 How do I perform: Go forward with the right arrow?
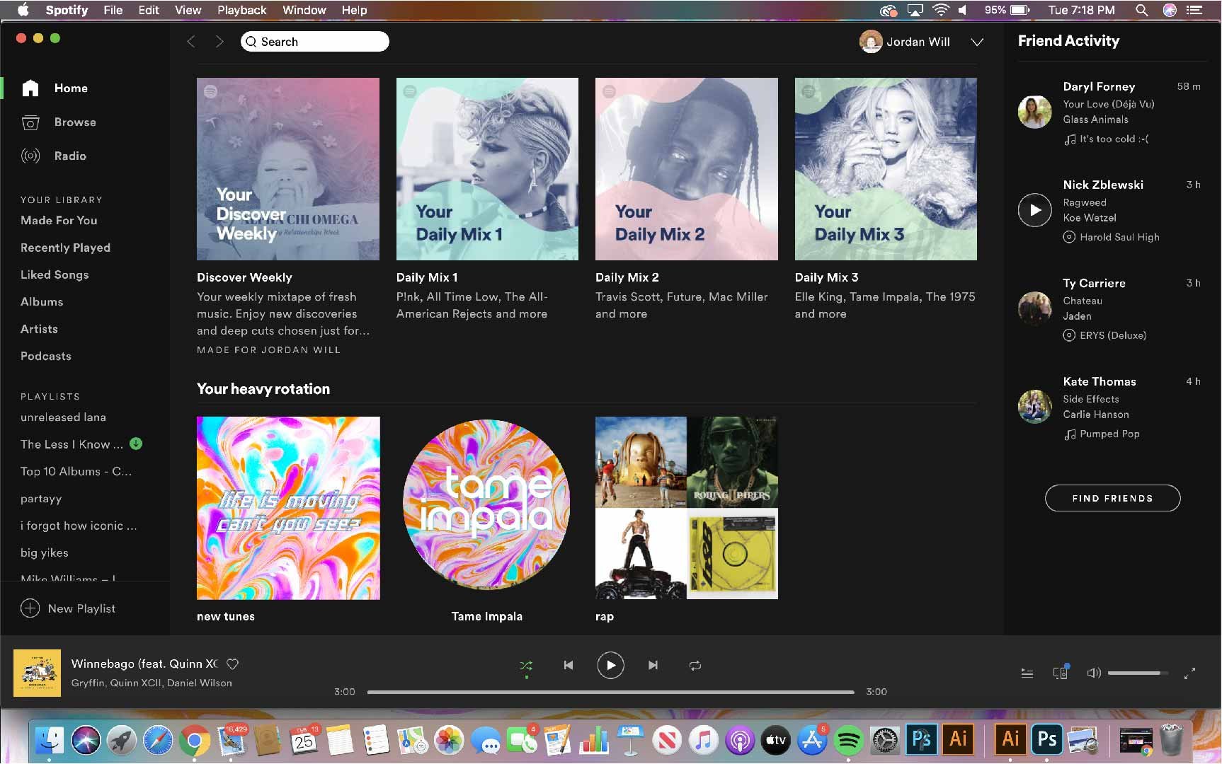(219, 42)
